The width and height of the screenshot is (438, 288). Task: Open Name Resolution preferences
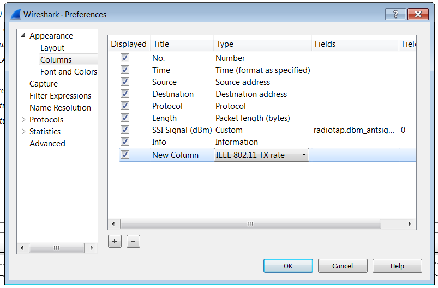(x=61, y=108)
